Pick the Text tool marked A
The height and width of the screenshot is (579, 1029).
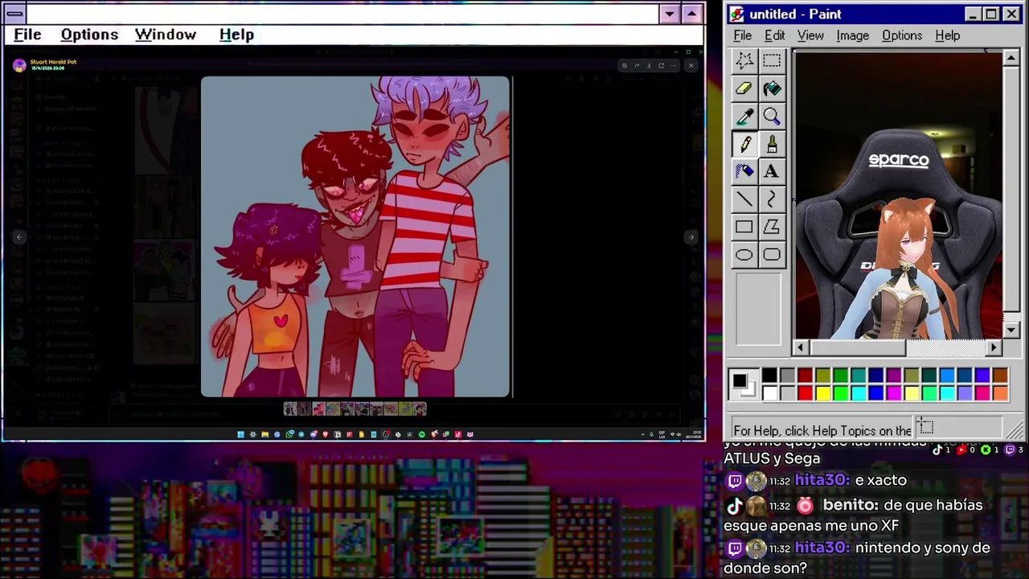772,171
